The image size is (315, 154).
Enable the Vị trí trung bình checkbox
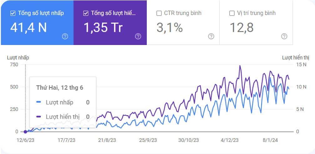232,13
